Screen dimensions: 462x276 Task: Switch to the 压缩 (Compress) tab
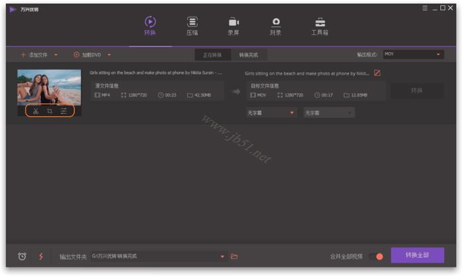pyautogui.click(x=192, y=26)
